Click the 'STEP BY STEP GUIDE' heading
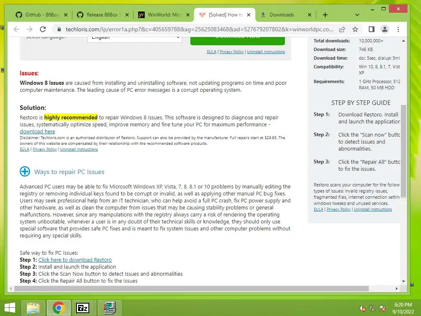The height and width of the screenshot is (316, 421). (361, 102)
